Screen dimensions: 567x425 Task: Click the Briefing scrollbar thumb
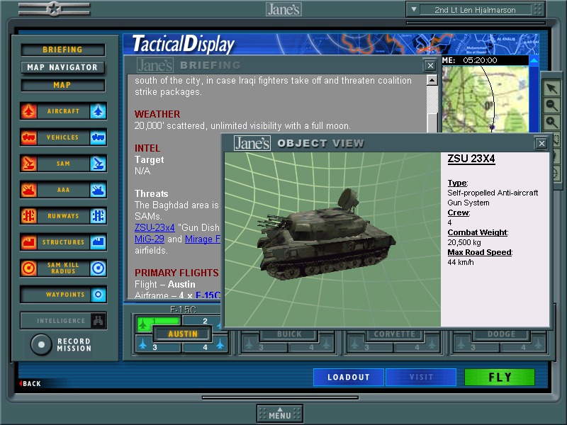point(432,122)
